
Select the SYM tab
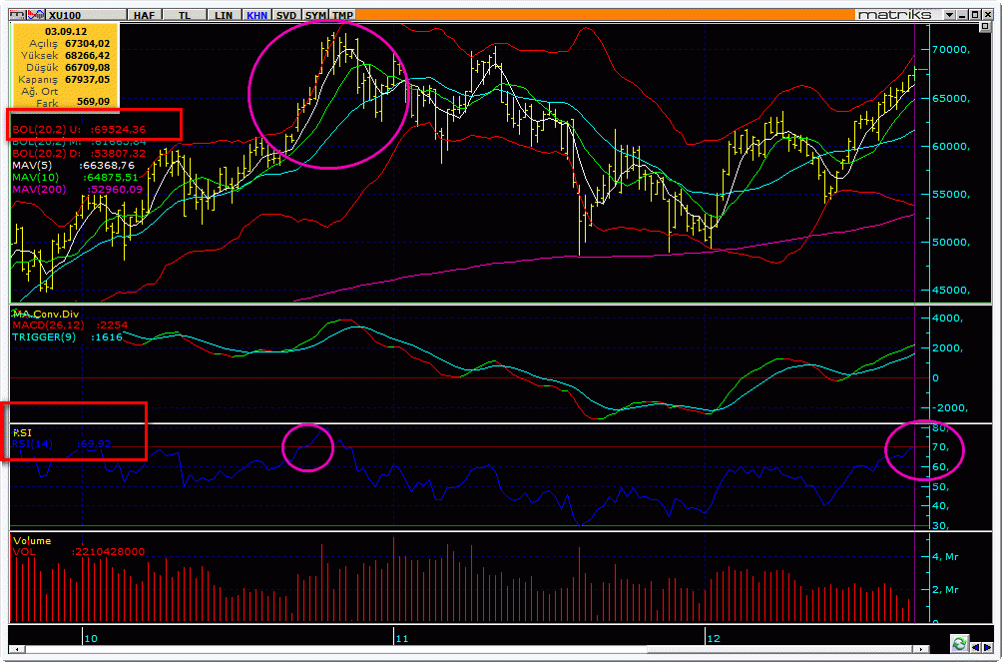pos(315,15)
